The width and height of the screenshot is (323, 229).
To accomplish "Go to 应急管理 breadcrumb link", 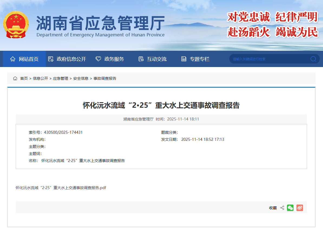I will [x=61, y=78].
